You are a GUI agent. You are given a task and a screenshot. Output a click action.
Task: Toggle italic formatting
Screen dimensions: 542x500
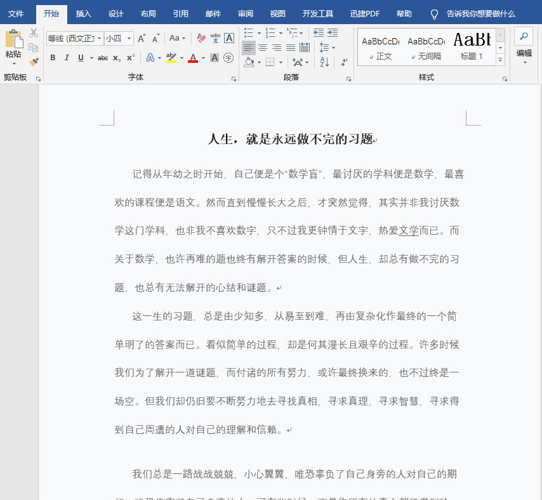[x=67, y=58]
